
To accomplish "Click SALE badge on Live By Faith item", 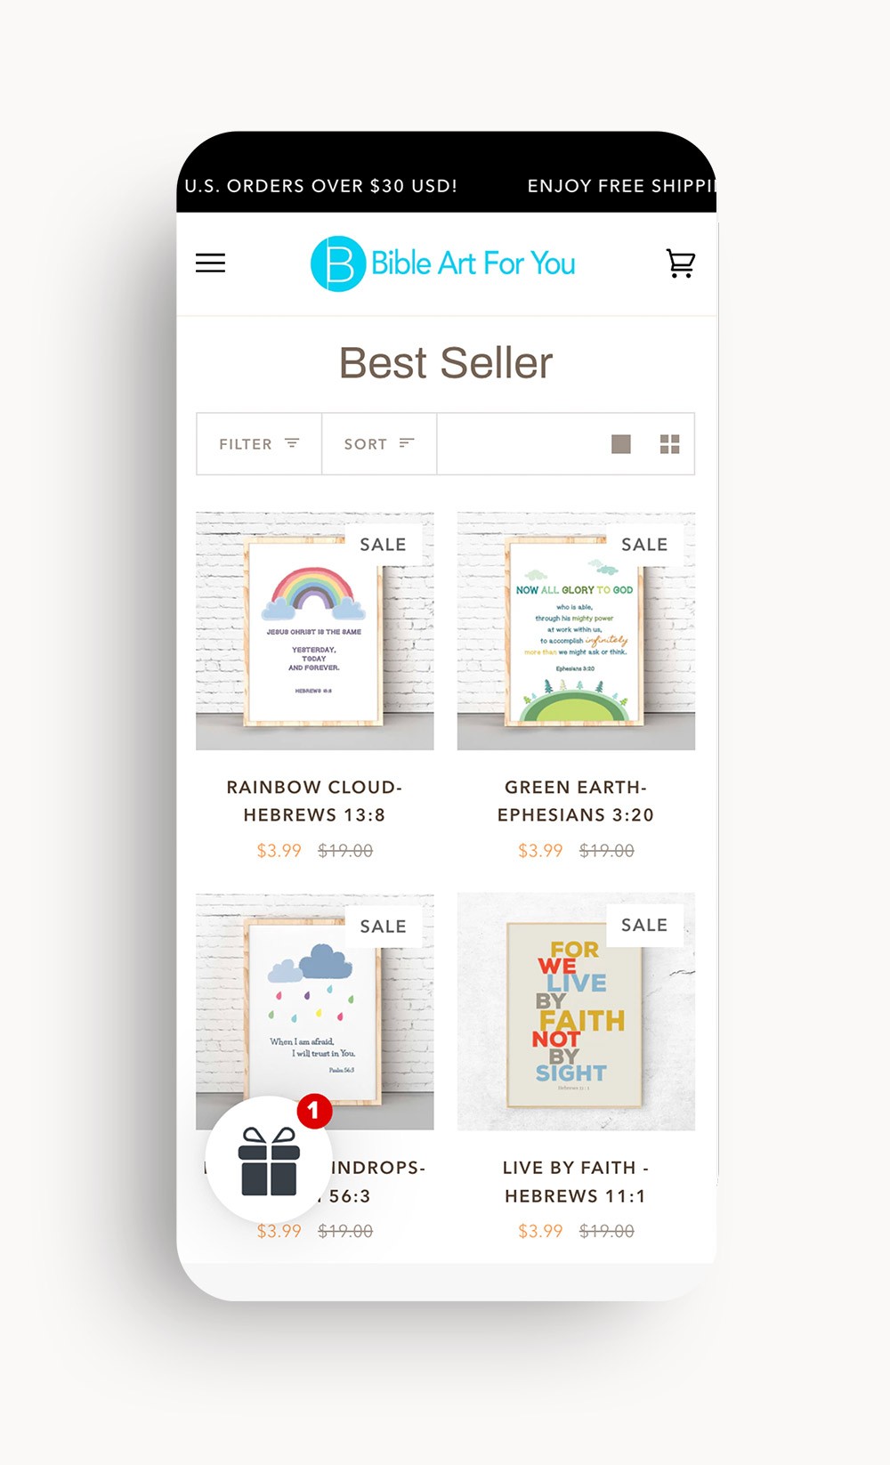I will [x=644, y=926].
